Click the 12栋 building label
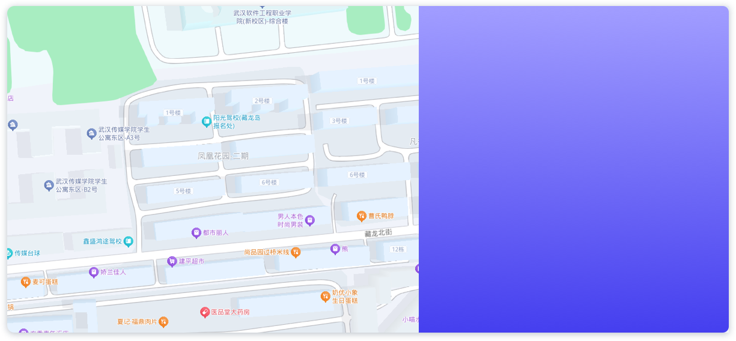 [398, 249]
